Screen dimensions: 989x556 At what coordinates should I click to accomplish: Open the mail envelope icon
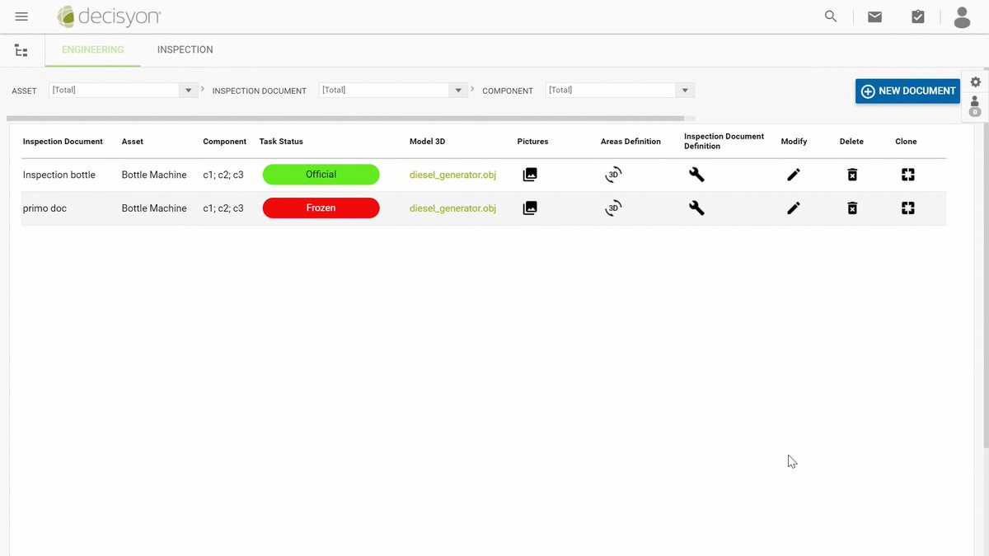[875, 16]
